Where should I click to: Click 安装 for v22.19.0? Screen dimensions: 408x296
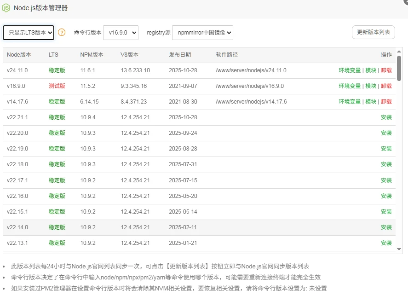(x=386, y=148)
